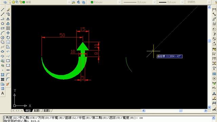Toggle layer viewport freeze icon
Image resolution: width=217 pixels, height=122 pixels.
[x=17, y=2]
